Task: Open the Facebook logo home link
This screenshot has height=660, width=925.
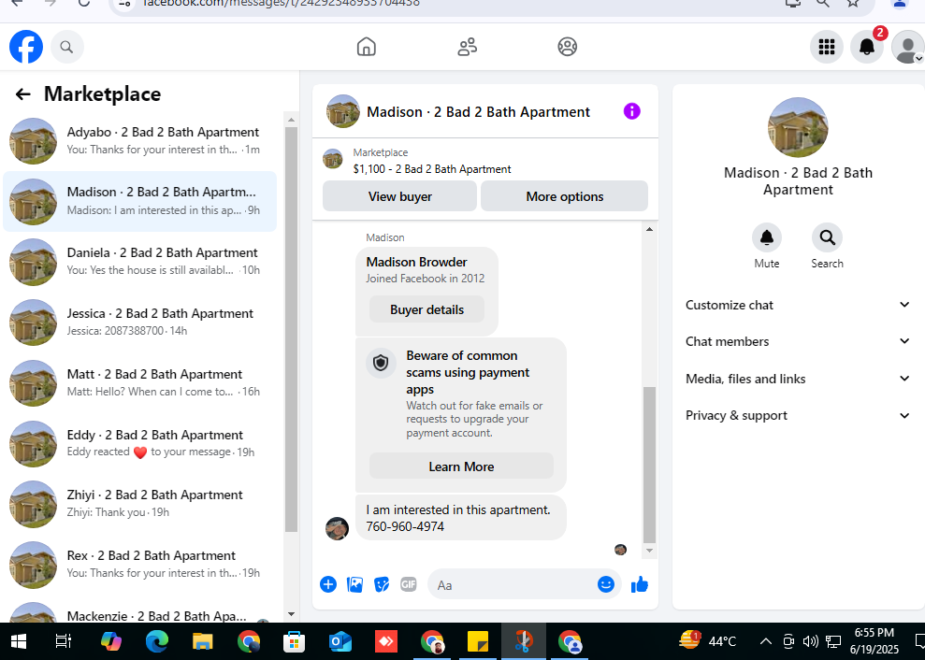Action: point(26,47)
